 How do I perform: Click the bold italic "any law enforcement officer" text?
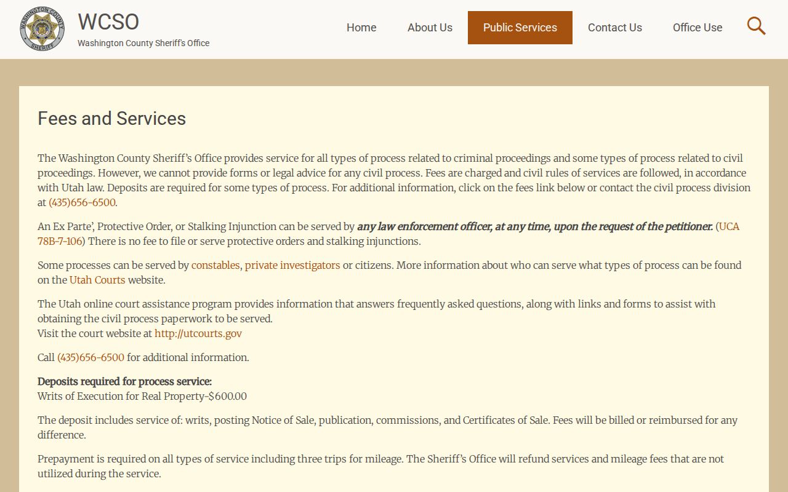[x=424, y=226]
